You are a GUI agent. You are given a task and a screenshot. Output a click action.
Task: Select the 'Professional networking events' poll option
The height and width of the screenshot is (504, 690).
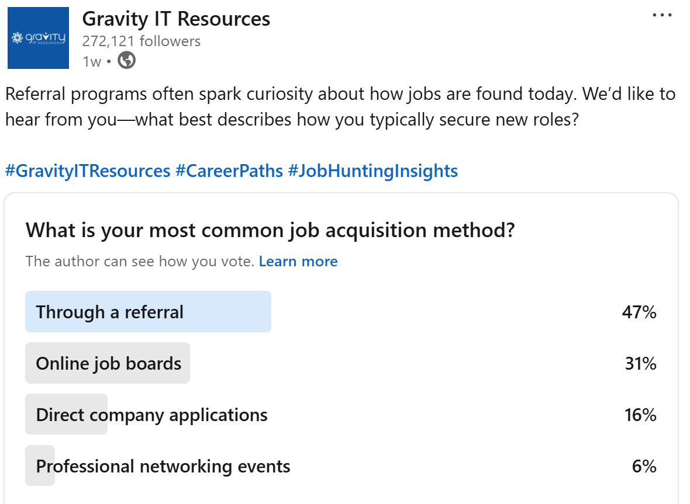(x=163, y=466)
